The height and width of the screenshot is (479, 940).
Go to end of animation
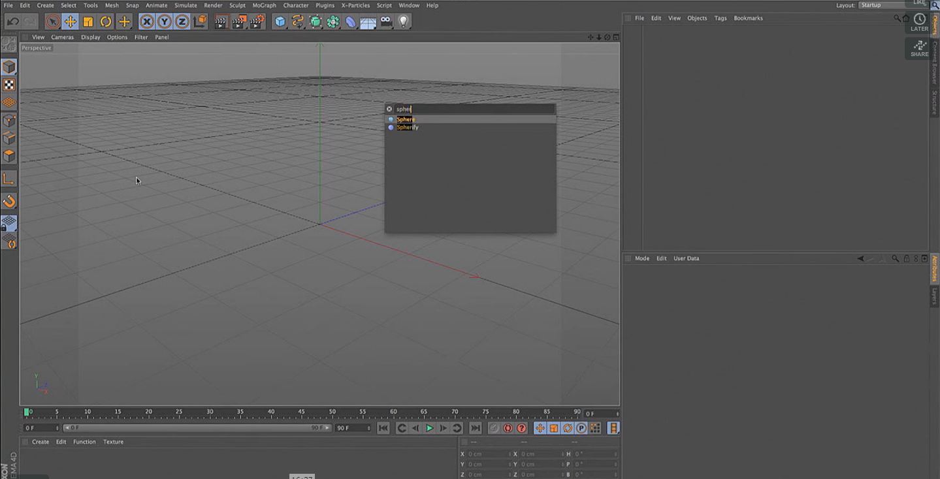(476, 428)
